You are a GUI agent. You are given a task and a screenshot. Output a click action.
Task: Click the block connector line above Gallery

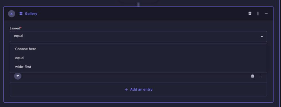(x=138, y=5)
